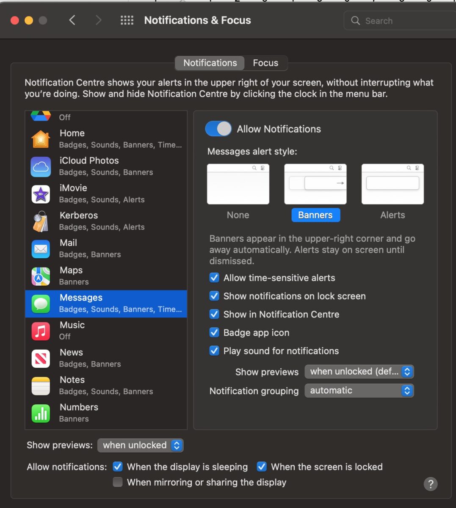Select the Alerts alert style preview
This screenshot has width=456, height=508.
[x=392, y=184]
